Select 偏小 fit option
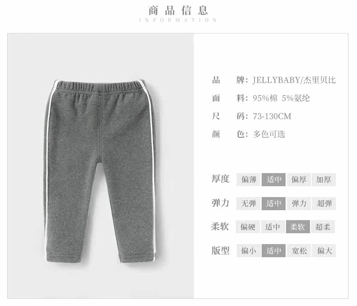Image resolution: width=357 pixels, height=306 pixels. [249, 251]
